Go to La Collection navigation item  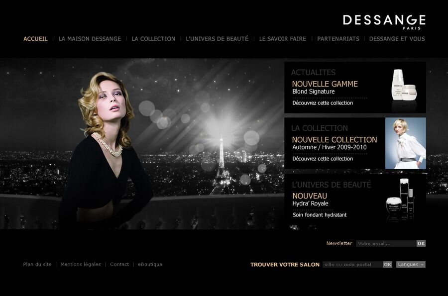point(153,39)
